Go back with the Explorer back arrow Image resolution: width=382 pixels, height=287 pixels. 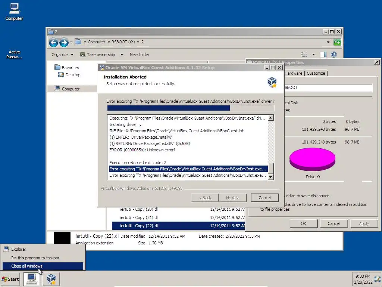pyautogui.click(x=53, y=43)
